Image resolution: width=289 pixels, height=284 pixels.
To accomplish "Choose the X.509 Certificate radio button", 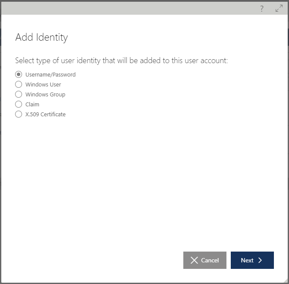I will [x=19, y=114].
